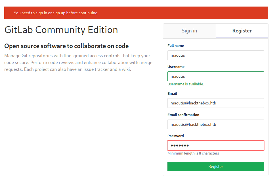Click the "Minimum length is 8 characters" hint
The image size is (279, 183).
pyautogui.click(x=193, y=153)
